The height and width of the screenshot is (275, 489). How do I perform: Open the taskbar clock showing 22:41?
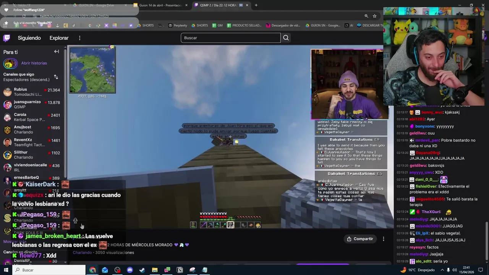click(466, 270)
